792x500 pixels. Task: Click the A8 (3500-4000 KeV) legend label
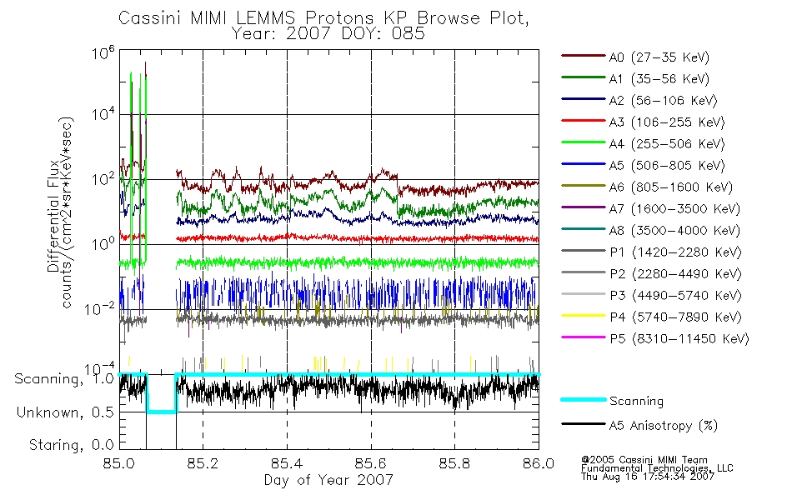click(x=674, y=231)
